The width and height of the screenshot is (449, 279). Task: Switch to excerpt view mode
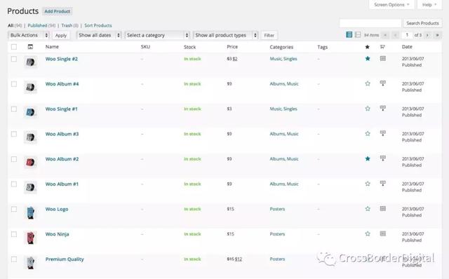click(x=358, y=35)
